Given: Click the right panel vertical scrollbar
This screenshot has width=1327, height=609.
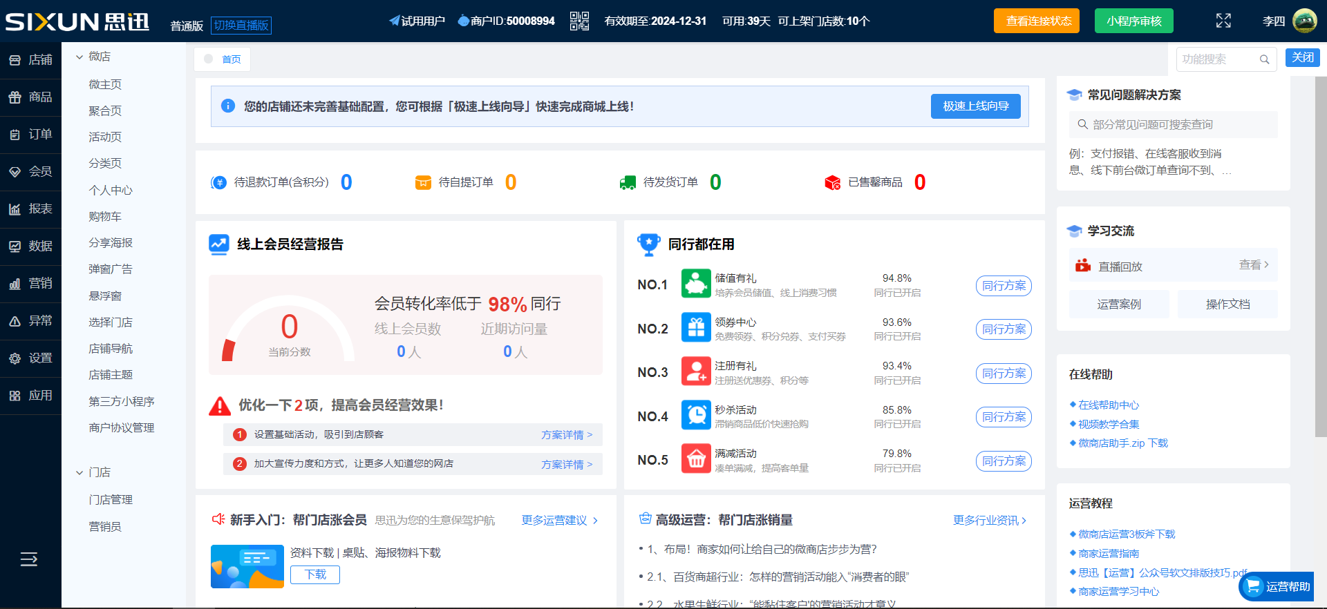Looking at the screenshot, I should pyautogui.click(x=1320, y=257).
